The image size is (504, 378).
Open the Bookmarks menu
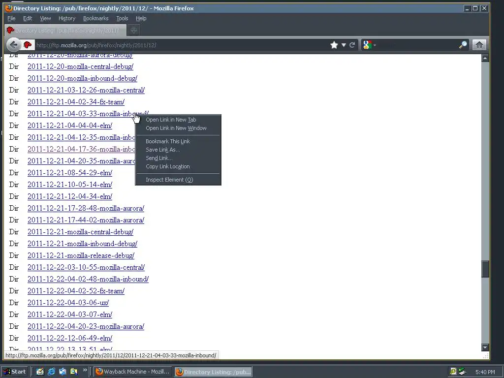(x=96, y=18)
